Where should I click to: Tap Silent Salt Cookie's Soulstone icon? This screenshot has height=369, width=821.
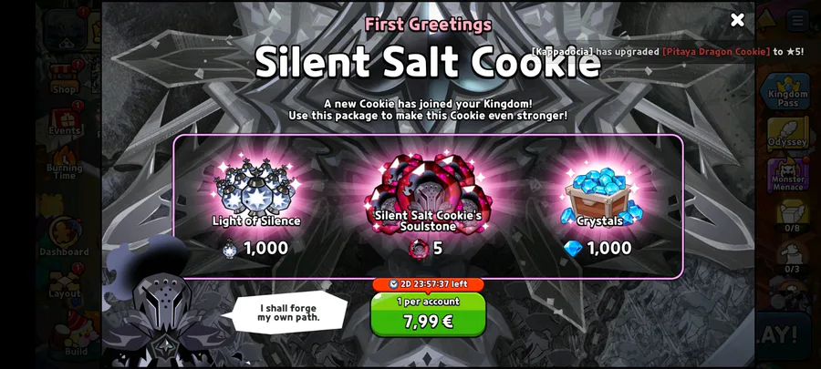[x=427, y=192]
